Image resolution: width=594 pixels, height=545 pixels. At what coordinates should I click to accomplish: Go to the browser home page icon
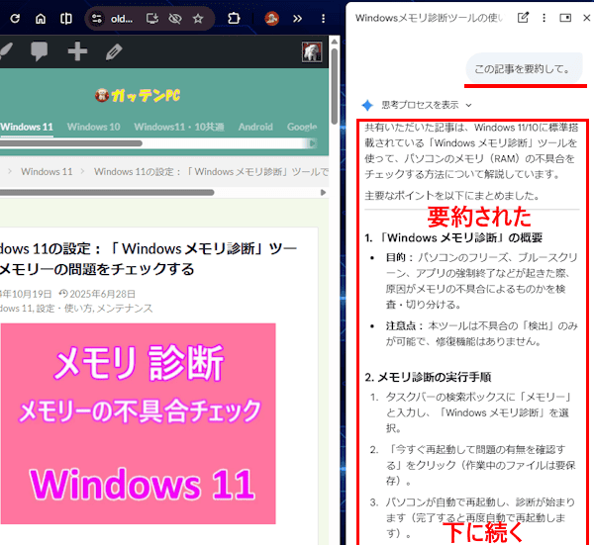[x=41, y=19]
